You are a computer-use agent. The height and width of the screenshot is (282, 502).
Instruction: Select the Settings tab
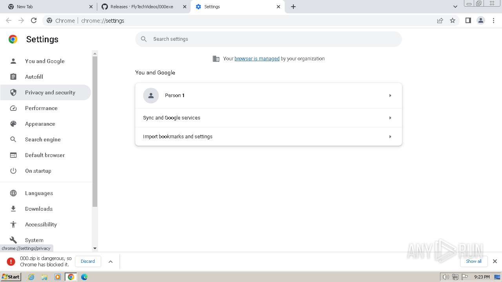point(238,7)
